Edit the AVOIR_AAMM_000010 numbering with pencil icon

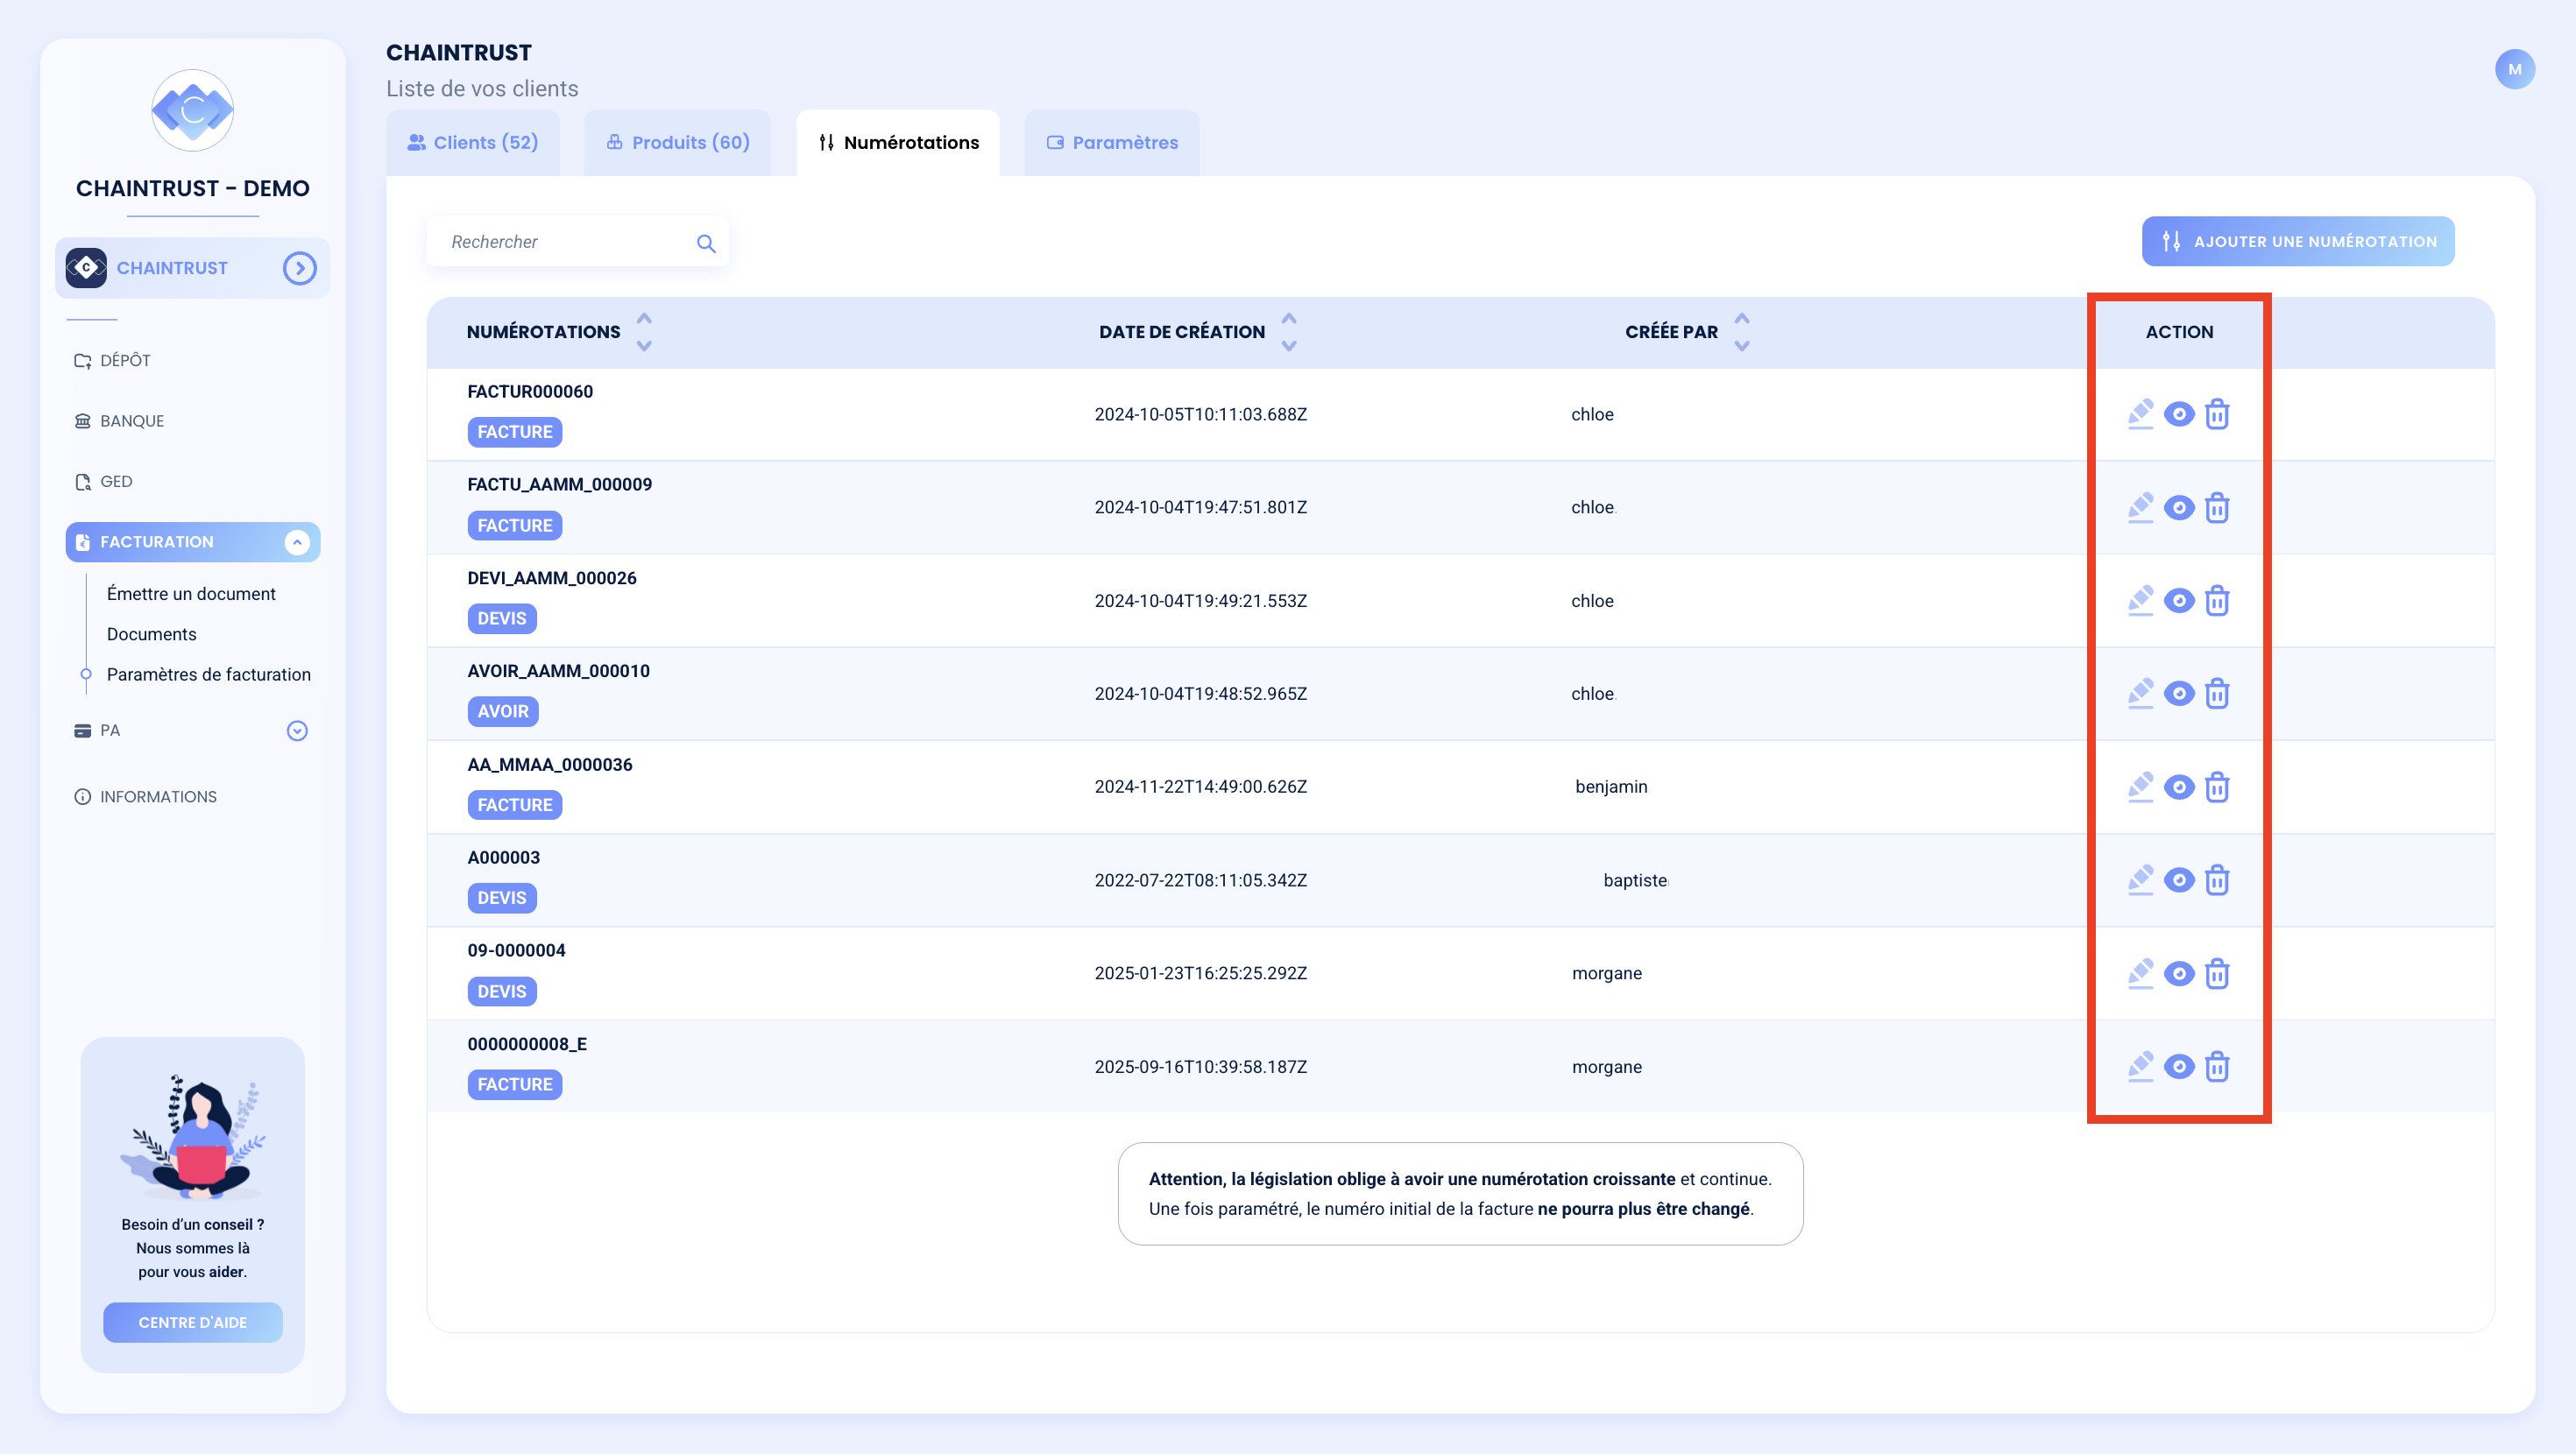coord(2140,694)
